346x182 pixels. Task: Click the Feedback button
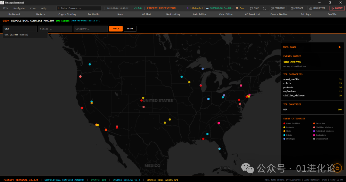tap(277, 8)
